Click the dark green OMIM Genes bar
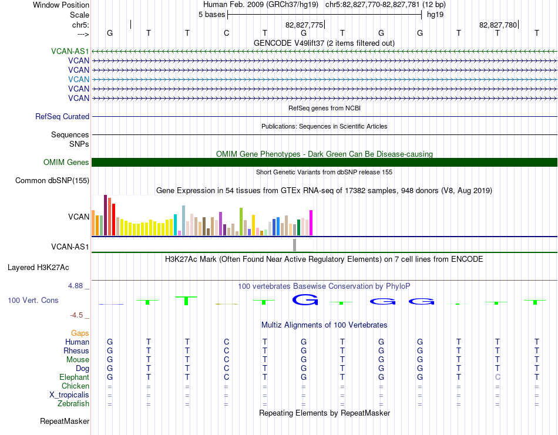This screenshot has height=435, width=558. tap(324, 163)
